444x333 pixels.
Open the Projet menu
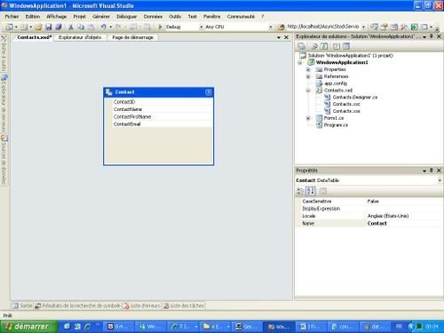(79, 17)
